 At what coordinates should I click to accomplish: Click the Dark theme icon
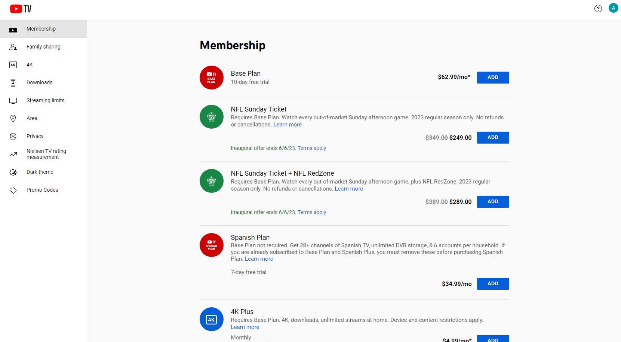(x=13, y=172)
